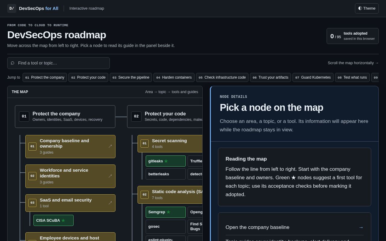Open the Static code analysis topic
The image size is (386, 241).
tap(170, 195)
